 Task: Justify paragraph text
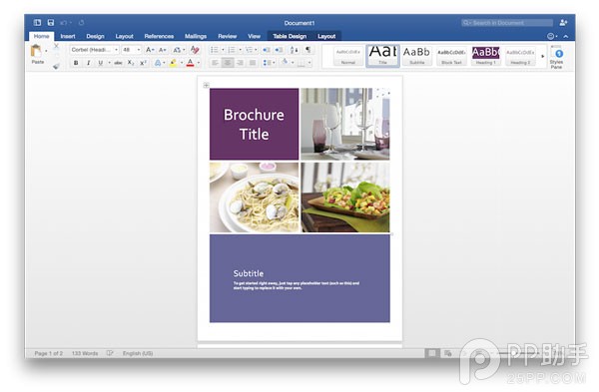coord(253,63)
